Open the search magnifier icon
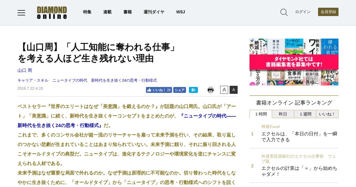 coord(284,12)
